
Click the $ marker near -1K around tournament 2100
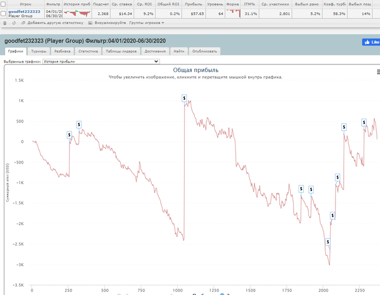tap(337, 178)
